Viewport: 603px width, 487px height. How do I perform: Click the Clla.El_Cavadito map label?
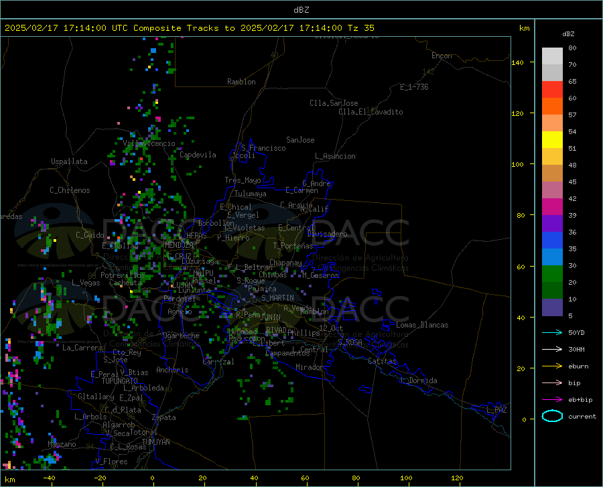click(371, 112)
